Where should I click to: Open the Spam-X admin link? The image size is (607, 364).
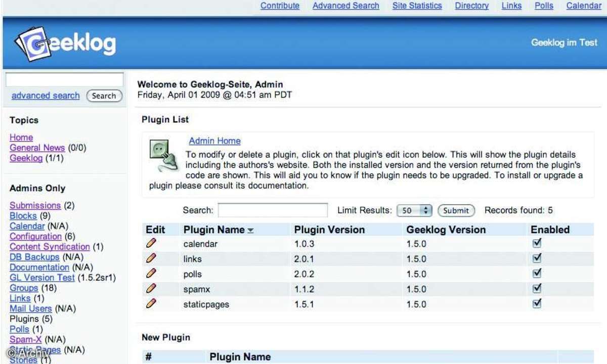coord(26,339)
